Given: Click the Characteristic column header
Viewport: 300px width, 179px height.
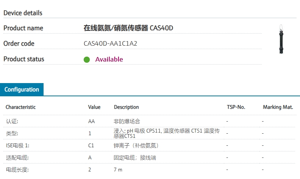Looking at the screenshot, I should [20, 107].
